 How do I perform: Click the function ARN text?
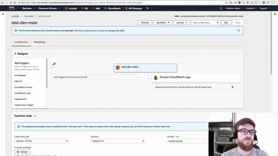click(208, 16)
